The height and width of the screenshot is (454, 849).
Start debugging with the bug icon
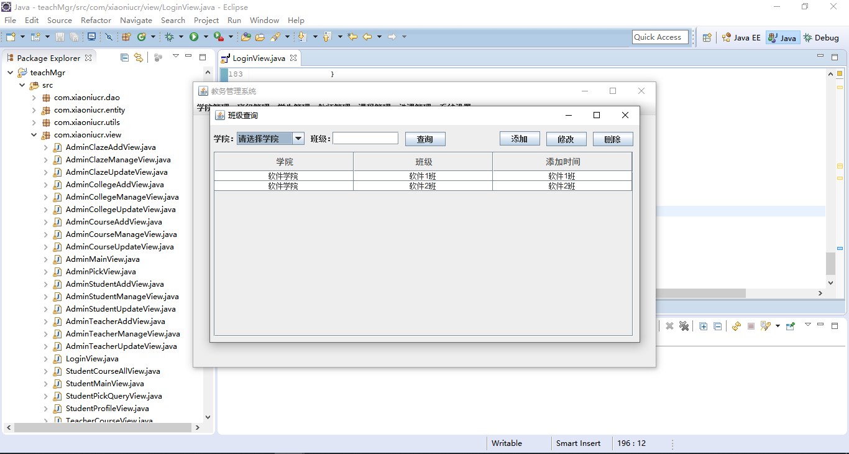click(x=169, y=37)
